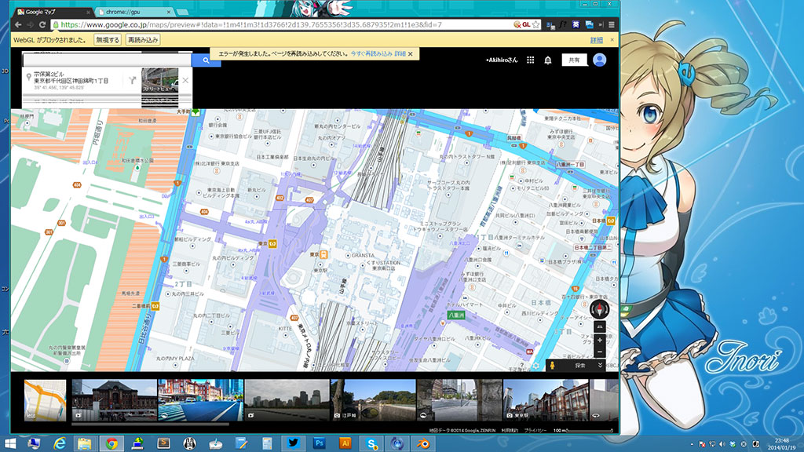The width and height of the screenshot is (804, 452).
Task: Open the user account avatar menu
Action: tap(600, 60)
